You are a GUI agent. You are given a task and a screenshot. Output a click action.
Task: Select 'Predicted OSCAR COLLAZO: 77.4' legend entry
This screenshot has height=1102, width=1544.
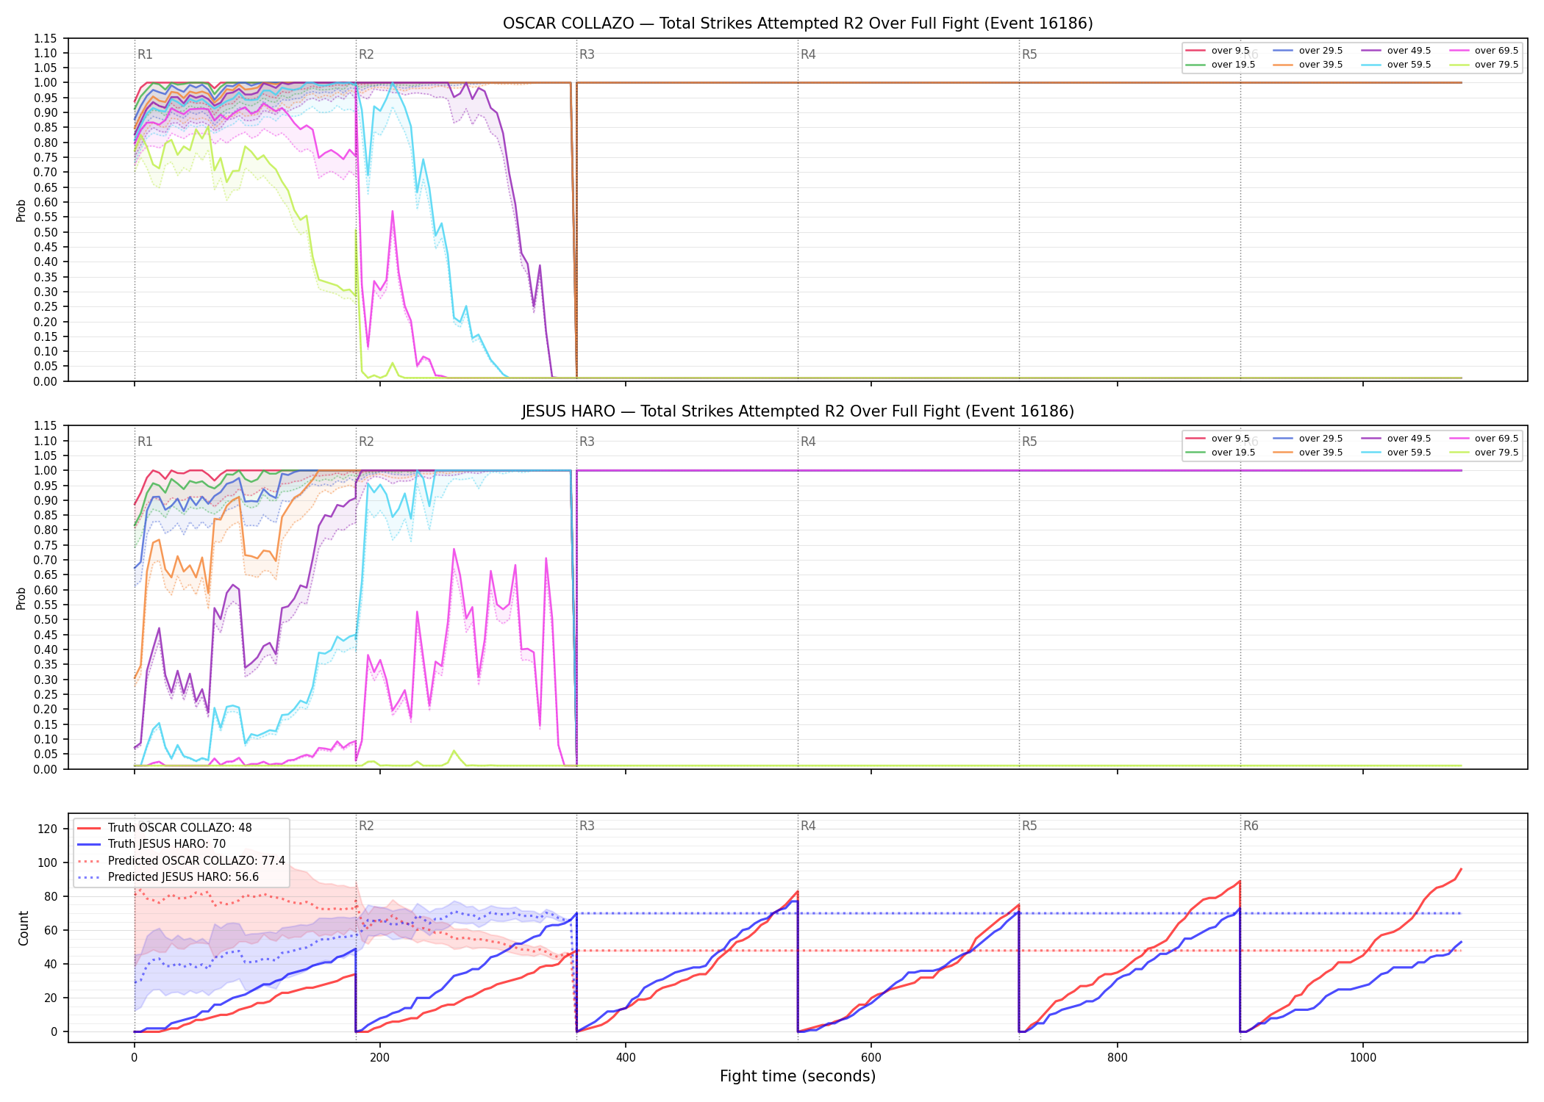[x=181, y=861]
